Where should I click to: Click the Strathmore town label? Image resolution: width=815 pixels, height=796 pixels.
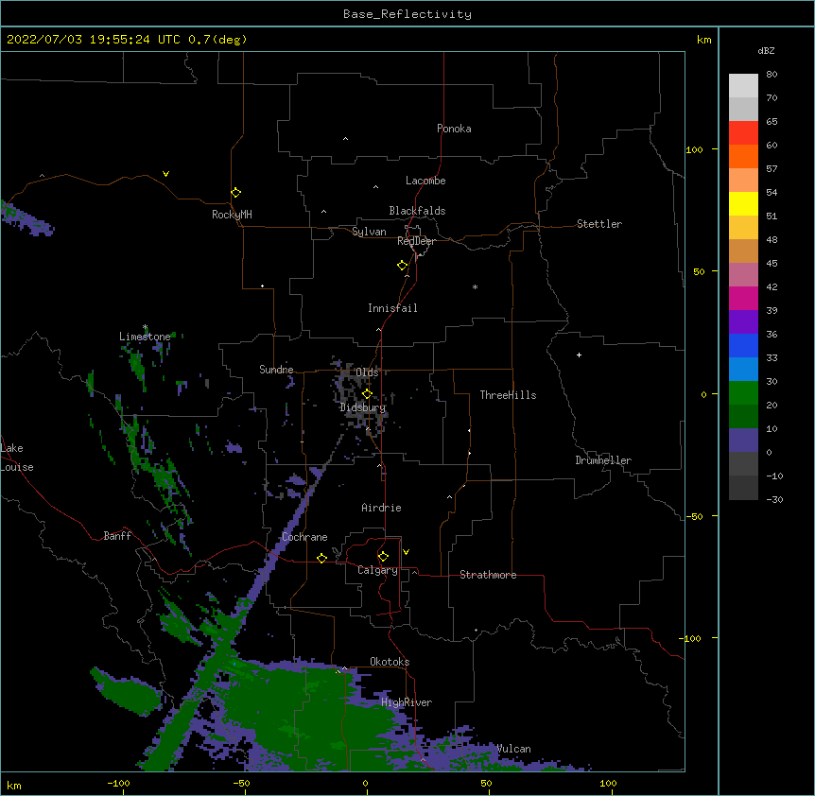[x=488, y=575]
